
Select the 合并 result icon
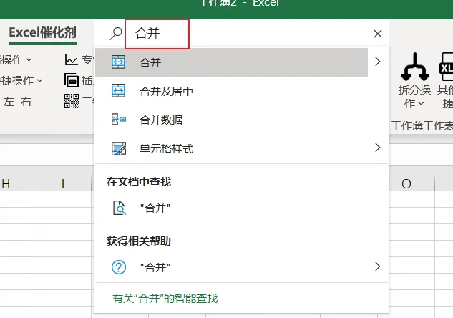pyautogui.click(x=119, y=62)
